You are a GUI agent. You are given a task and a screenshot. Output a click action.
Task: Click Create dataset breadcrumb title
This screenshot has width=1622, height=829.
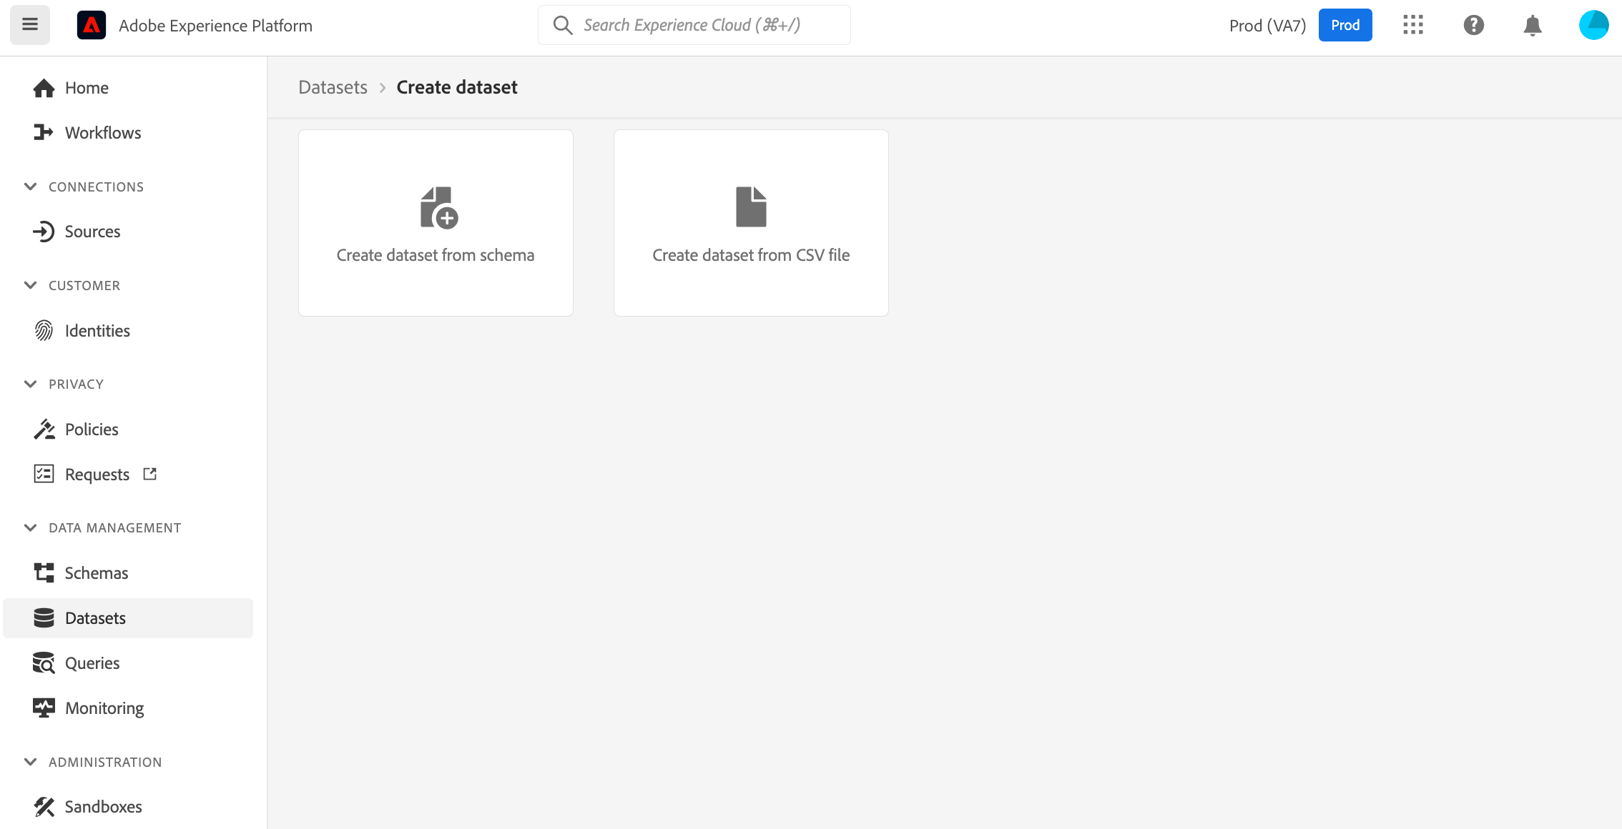click(x=457, y=87)
